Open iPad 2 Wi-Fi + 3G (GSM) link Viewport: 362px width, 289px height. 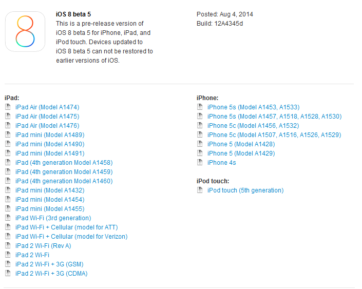coord(49,264)
